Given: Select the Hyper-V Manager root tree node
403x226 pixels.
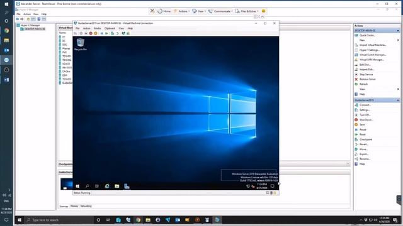Looking at the screenshot, I should (x=30, y=25).
